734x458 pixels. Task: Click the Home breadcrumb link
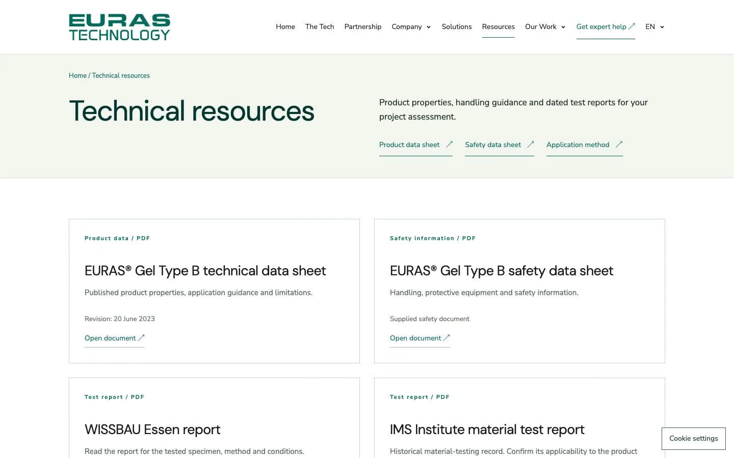77,75
